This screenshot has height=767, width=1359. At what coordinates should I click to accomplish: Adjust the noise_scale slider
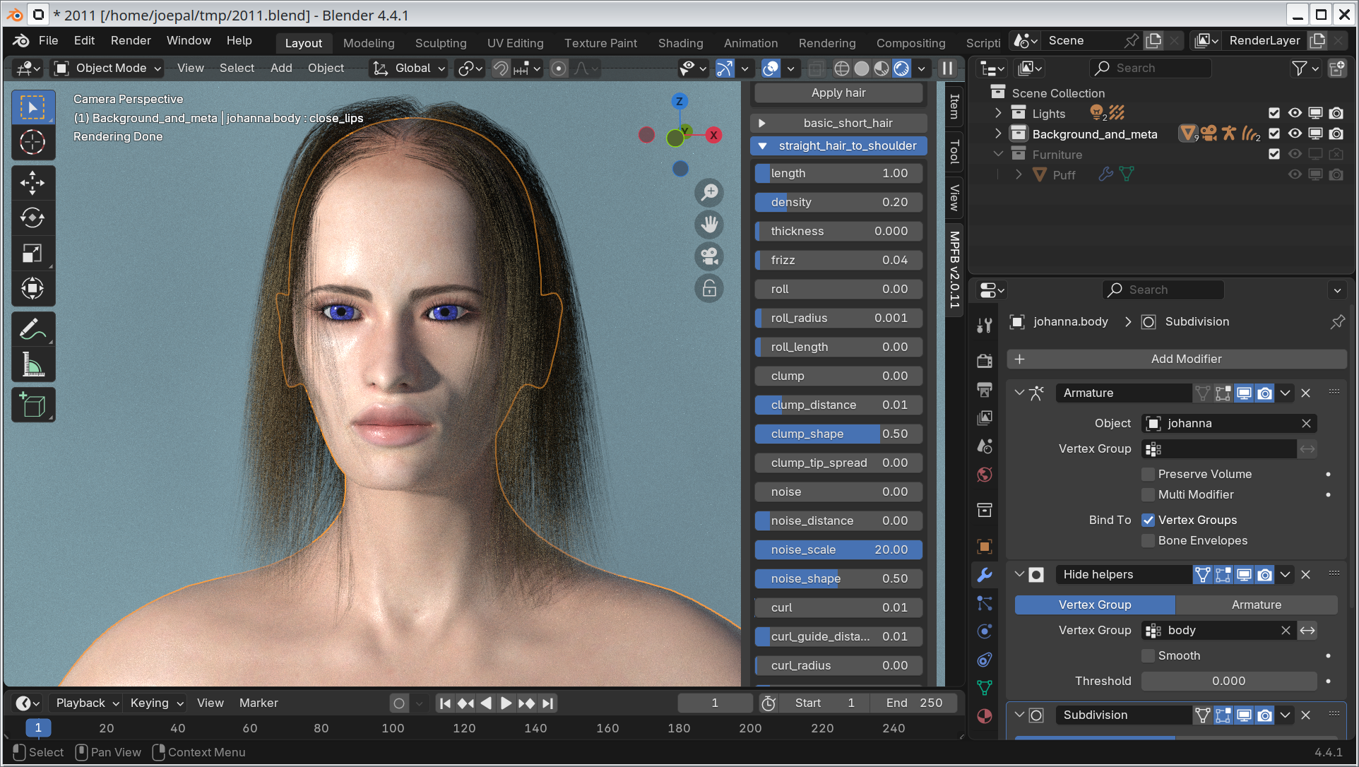tap(838, 549)
